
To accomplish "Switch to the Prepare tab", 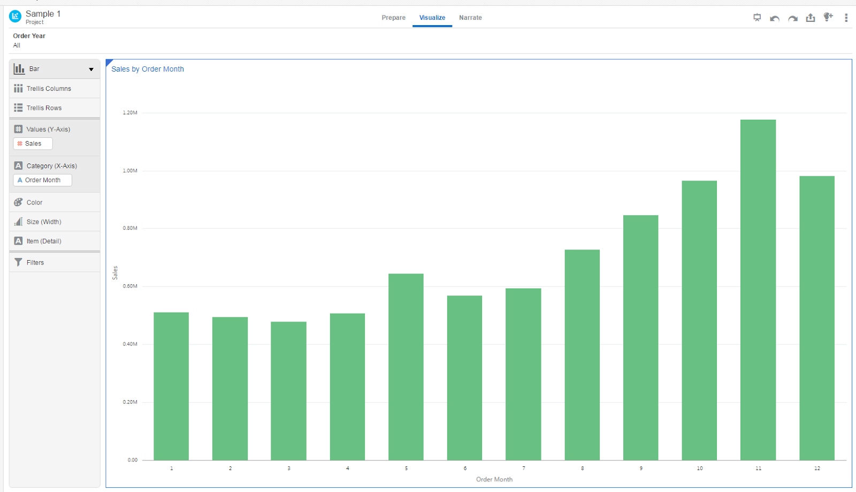I will pyautogui.click(x=393, y=17).
